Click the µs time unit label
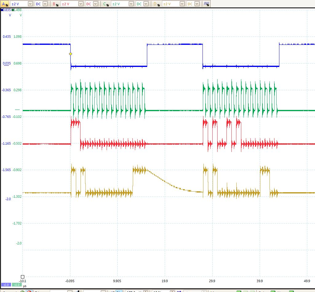 (x=25, y=286)
